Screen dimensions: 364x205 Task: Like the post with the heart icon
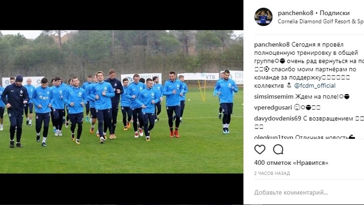point(260,150)
